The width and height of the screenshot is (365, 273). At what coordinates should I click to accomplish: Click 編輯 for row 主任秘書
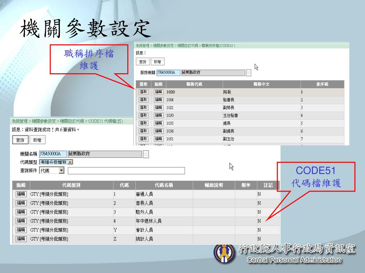point(159,116)
